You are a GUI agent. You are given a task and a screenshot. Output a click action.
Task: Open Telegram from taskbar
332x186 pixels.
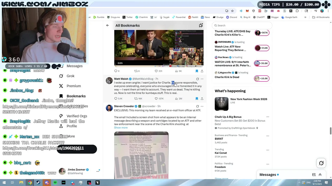coord(72,183)
